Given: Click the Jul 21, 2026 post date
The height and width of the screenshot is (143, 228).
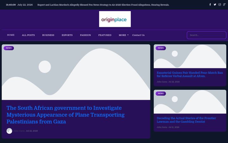Looking at the screenshot, I should tap(174, 127).
